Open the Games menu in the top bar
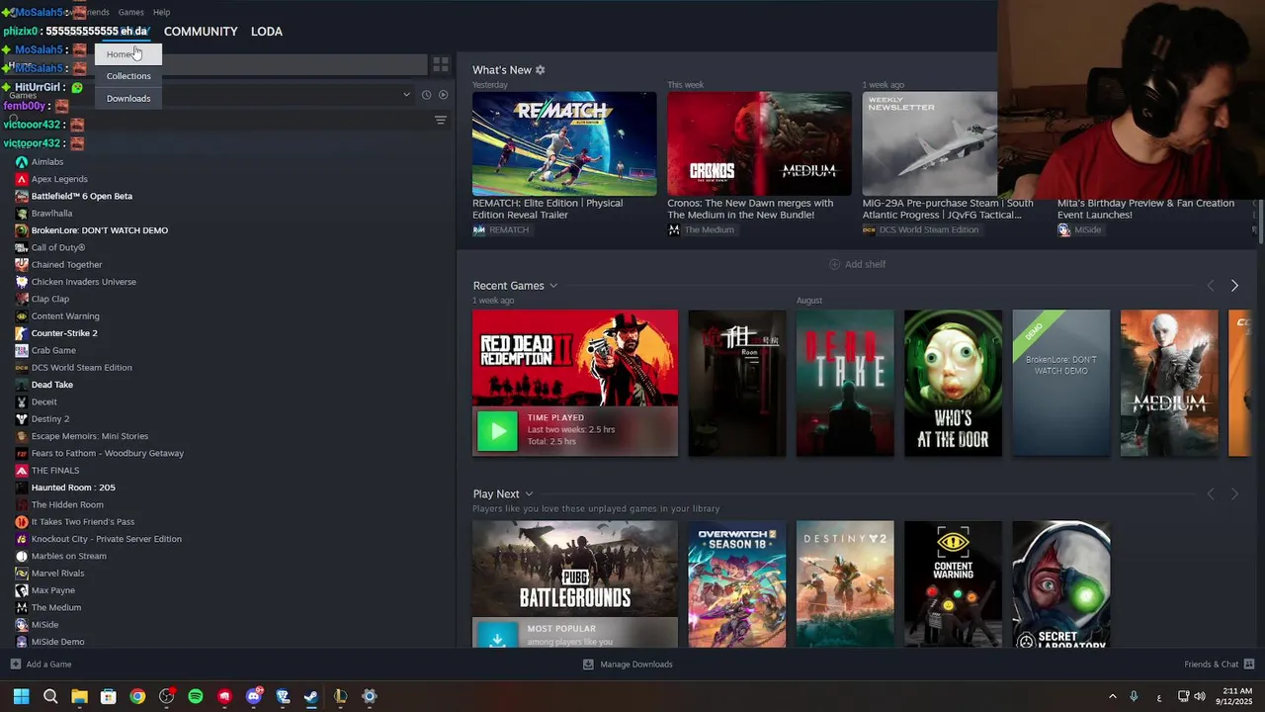Viewport: 1265px width, 712px height. [130, 12]
